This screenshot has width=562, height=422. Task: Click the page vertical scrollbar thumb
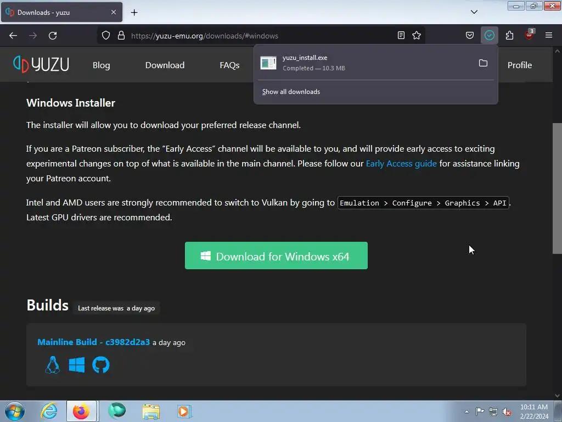point(557,188)
